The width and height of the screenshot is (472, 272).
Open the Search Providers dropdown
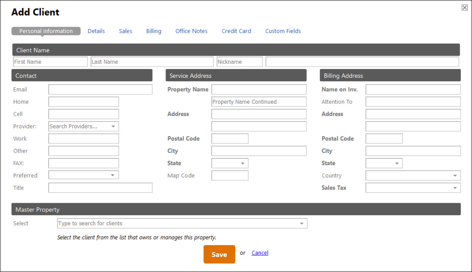[84, 126]
